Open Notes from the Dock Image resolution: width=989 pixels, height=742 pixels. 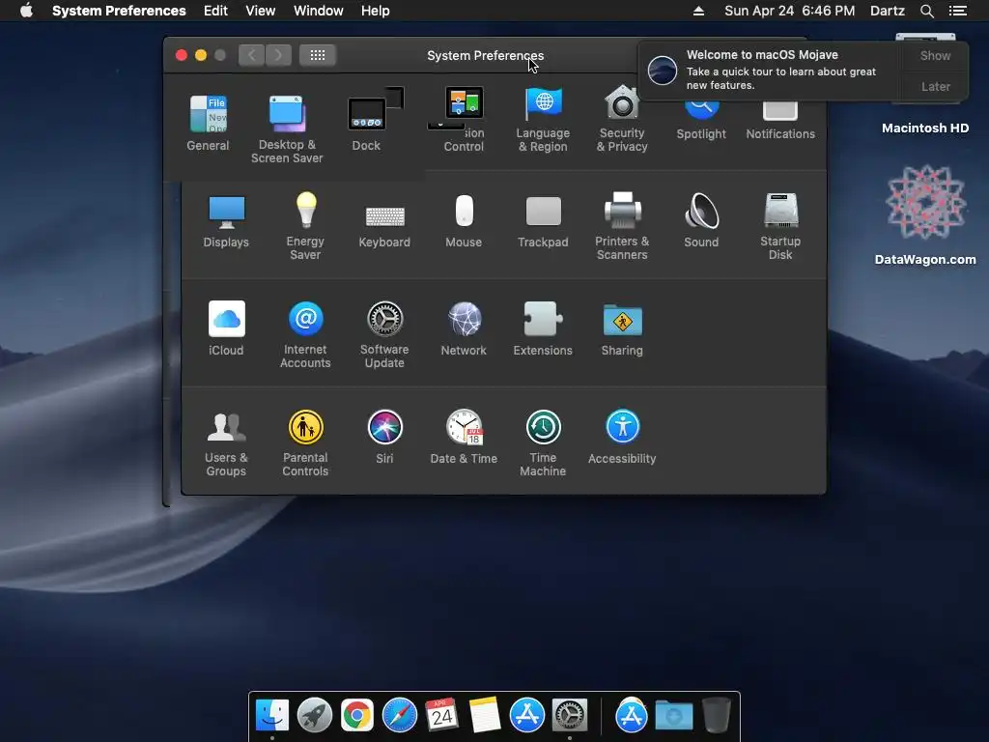(x=485, y=716)
